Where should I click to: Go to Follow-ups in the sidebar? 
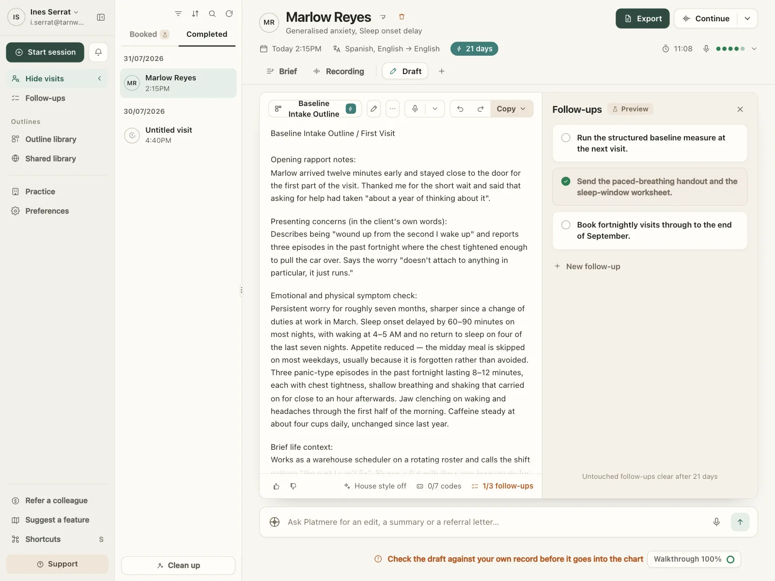click(57, 98)
